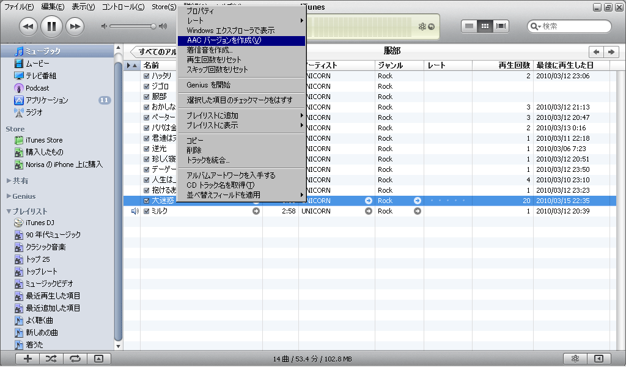This screenshot has height=367, width=626.
Task: Choose プロパティ in context menu
Action: tap(241, 11)
